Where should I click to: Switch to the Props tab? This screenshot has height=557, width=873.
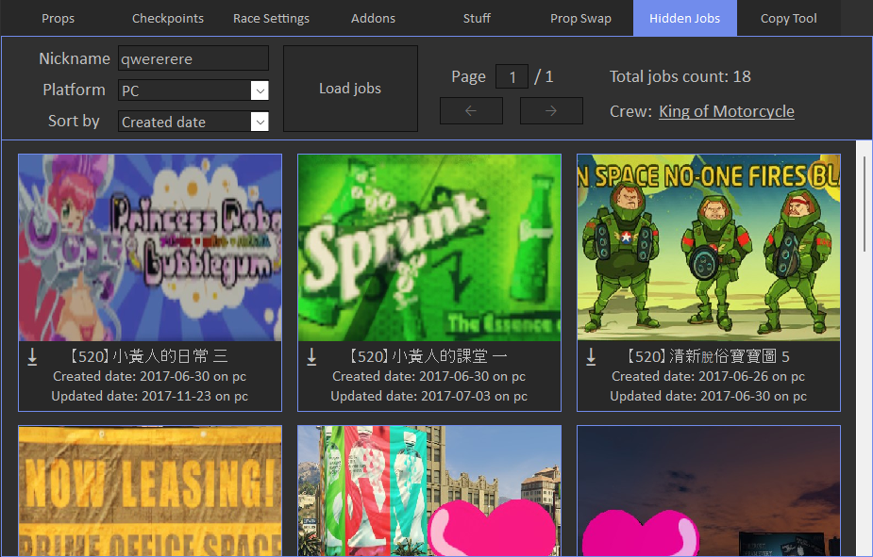click(x=58, y=18)
